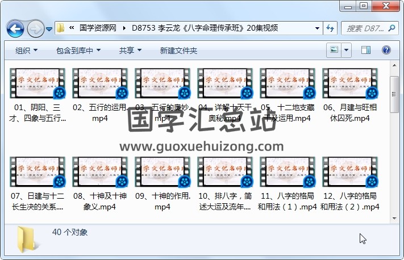
Task: Open the 组织 menu
Action: pyautogui.click(x=26, y=51)
